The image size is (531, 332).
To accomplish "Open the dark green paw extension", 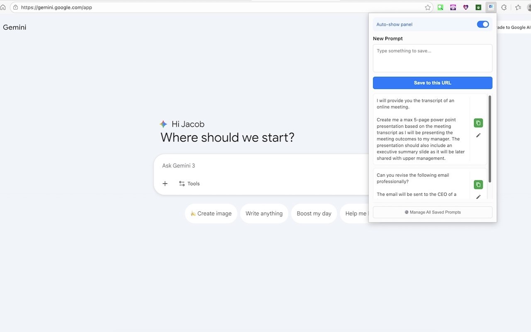I will pos(478,7).
